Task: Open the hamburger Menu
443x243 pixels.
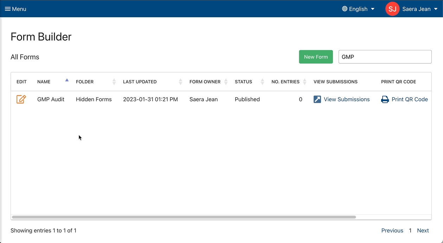Action: [15, 9]
